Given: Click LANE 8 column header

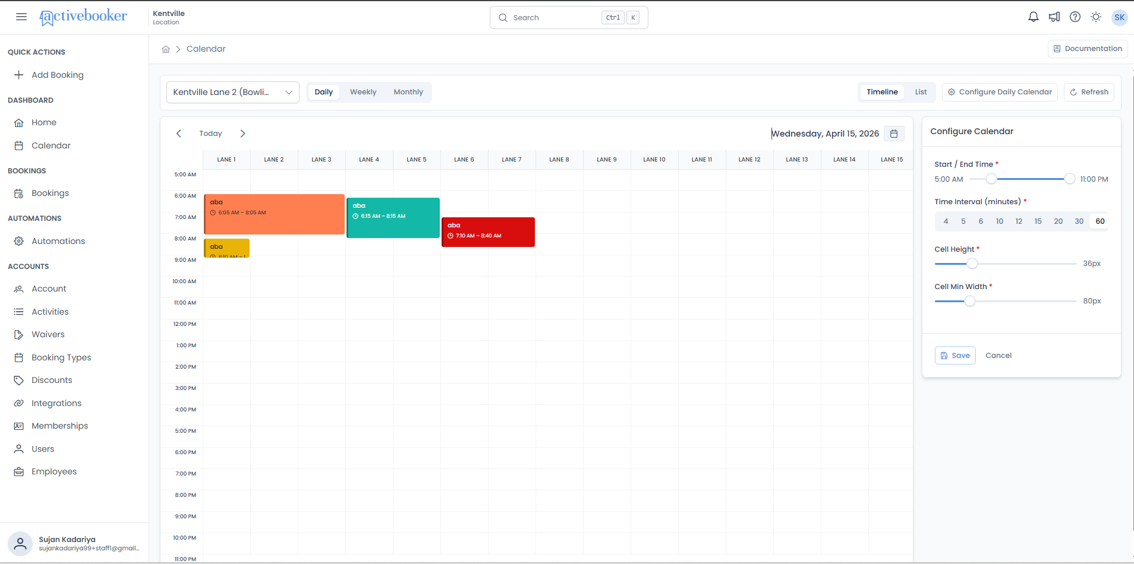Looking at the screenshot, I should pyautogui.click(x=559, y=160).
